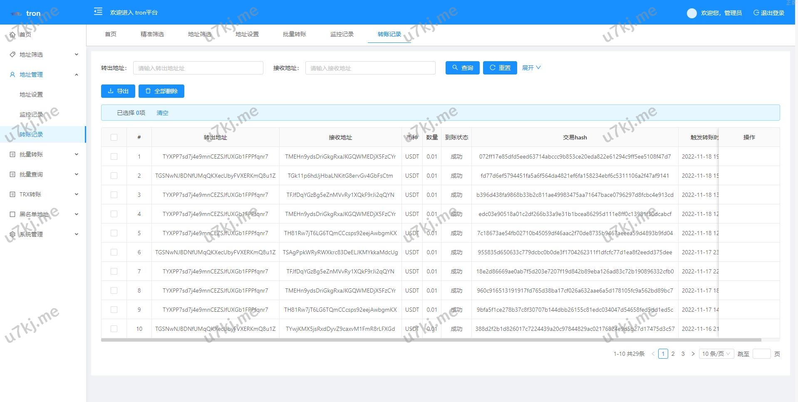Screen dimensions: 798x402
Task: Switch to the 监控记录 tab
Action: coord(342,34)
